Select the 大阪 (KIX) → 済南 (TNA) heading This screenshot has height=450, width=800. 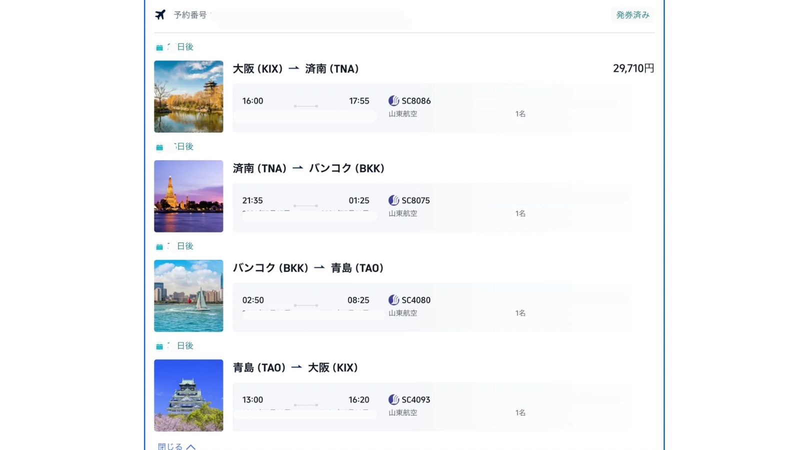[296, 68]
